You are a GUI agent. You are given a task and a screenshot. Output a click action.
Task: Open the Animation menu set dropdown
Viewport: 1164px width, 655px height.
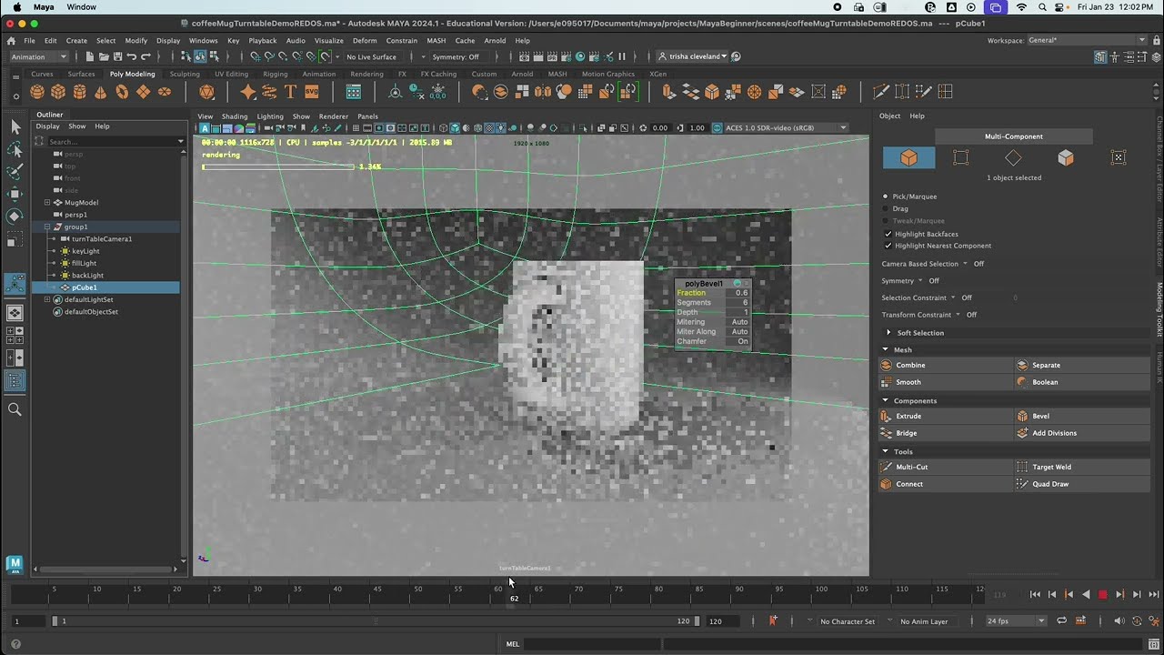pyautogui.click(x=37, y=56)
